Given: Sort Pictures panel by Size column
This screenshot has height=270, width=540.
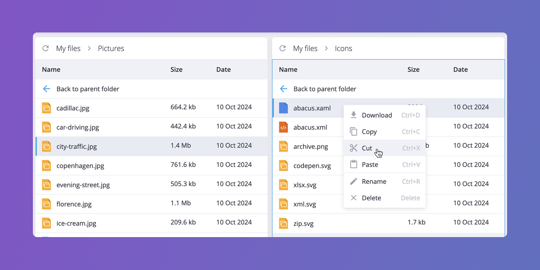Looking at the screenshot, I should (176, 70).
